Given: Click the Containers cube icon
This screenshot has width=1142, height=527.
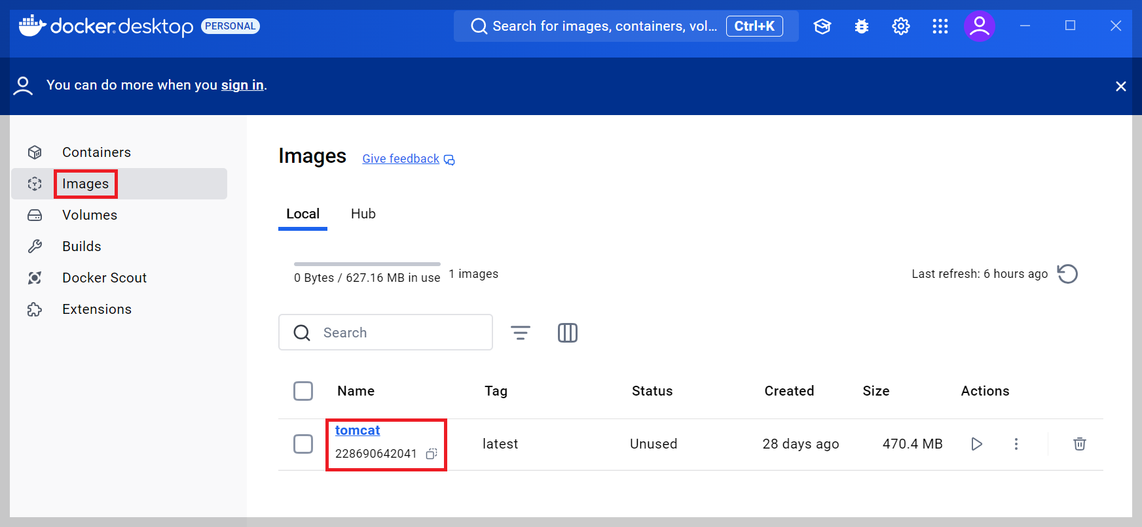Looking at the screenshot, I should 35,152.
